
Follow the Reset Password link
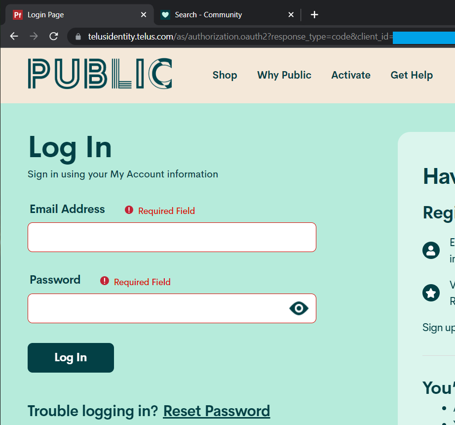click(216, 411)
